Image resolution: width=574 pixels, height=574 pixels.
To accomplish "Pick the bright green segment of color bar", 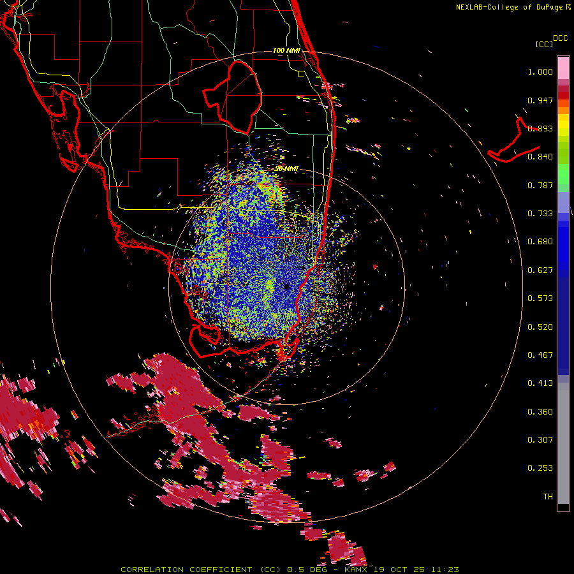I will [563, 174].
